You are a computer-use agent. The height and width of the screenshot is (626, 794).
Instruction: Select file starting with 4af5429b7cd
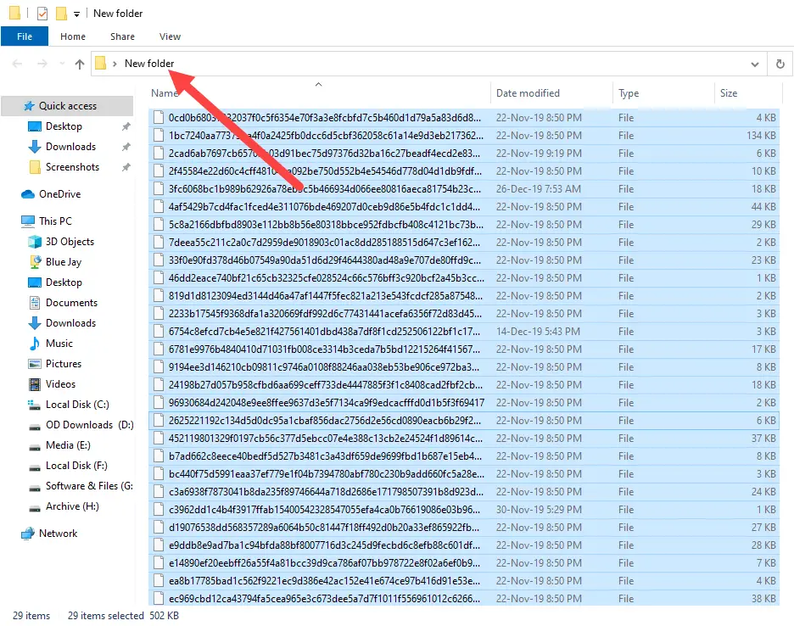[464, 207]
